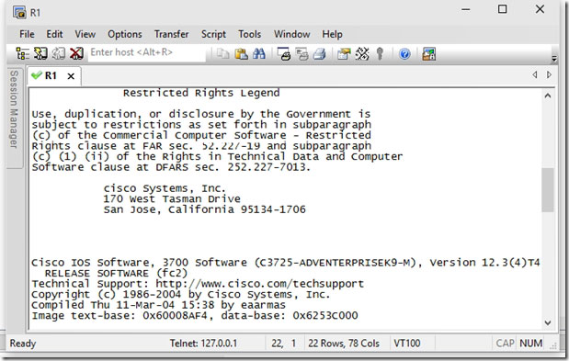Open the View menu

[85, 34]
